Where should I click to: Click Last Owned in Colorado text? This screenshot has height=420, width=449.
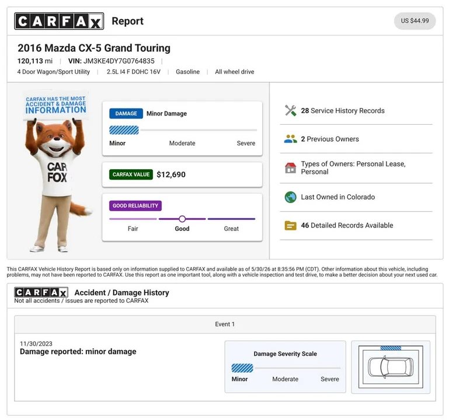click(x=337, y=197)
